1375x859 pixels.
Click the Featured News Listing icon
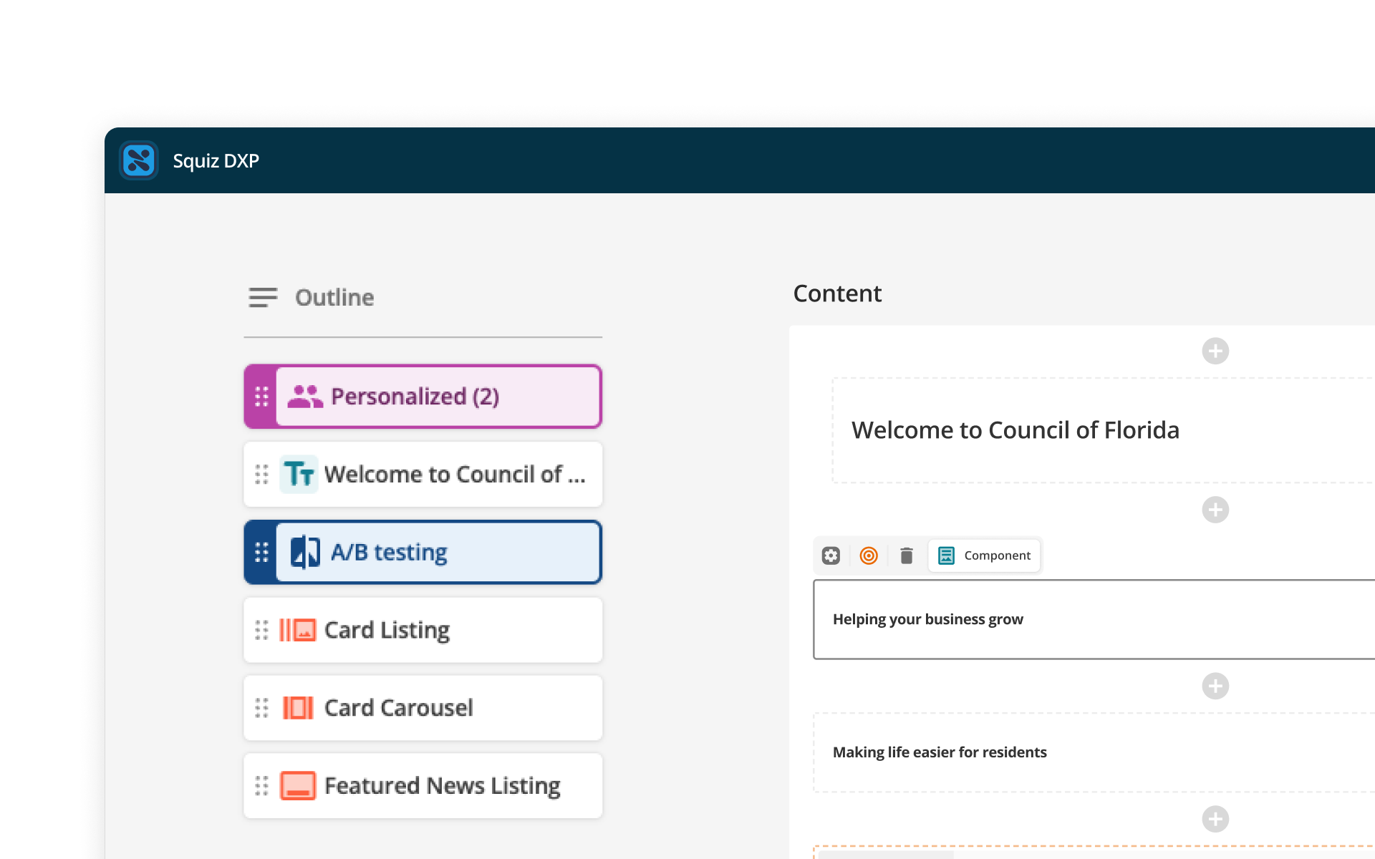pos(298,785)
